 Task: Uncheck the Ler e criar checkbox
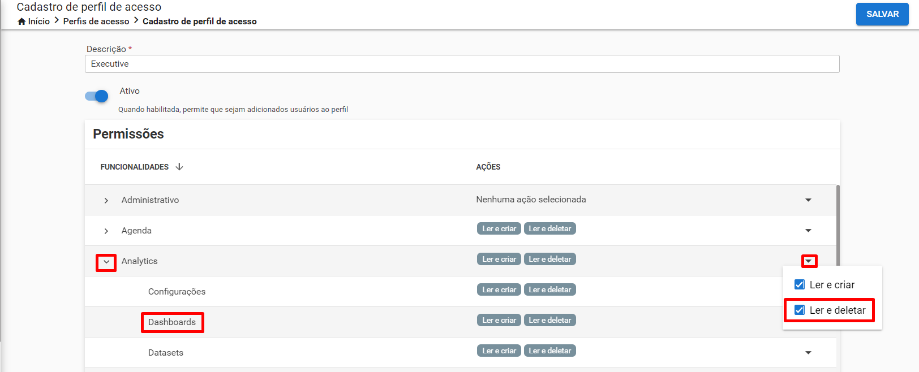pyautogui.click(x=800, y=284)
